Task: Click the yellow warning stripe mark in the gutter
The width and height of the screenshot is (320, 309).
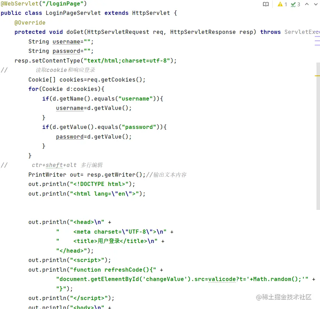Action: tap(317, 76)
